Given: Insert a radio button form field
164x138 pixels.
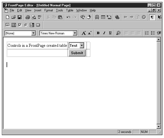Looking at the screenshot, I should pos(26,25).
